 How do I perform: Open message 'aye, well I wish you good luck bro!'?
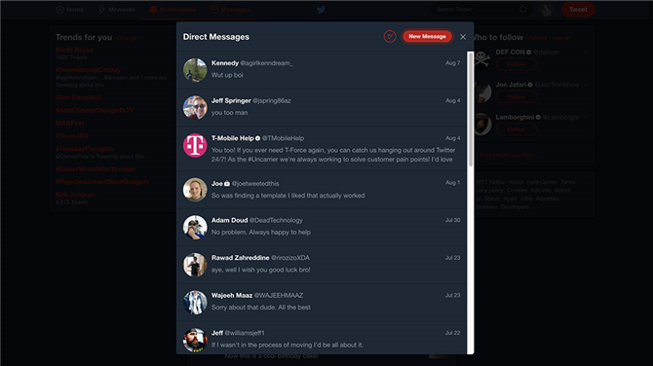(321, 265)
